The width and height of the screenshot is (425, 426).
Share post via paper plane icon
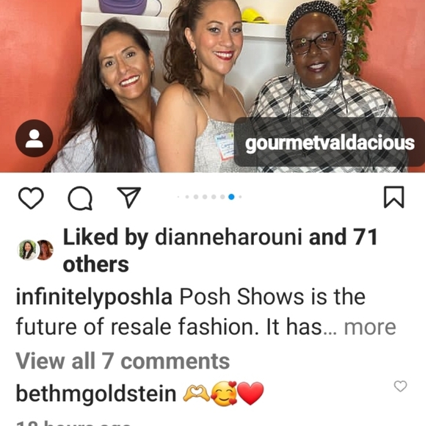tap(129, 197)
